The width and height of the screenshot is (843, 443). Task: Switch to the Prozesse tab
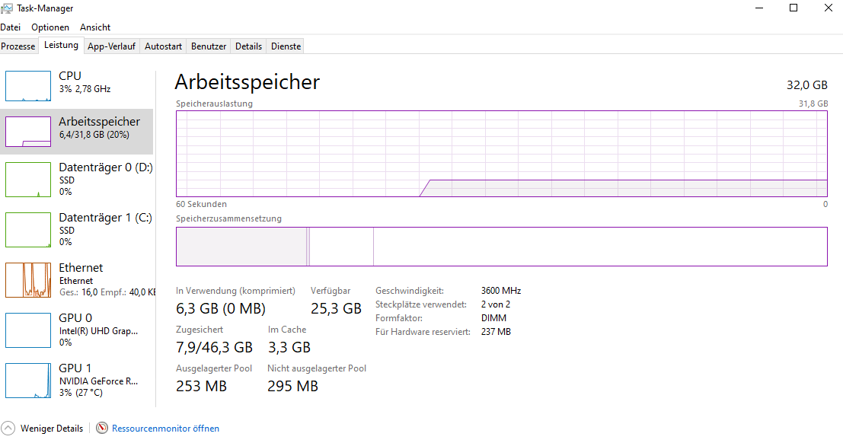click(x=18, y=46)
